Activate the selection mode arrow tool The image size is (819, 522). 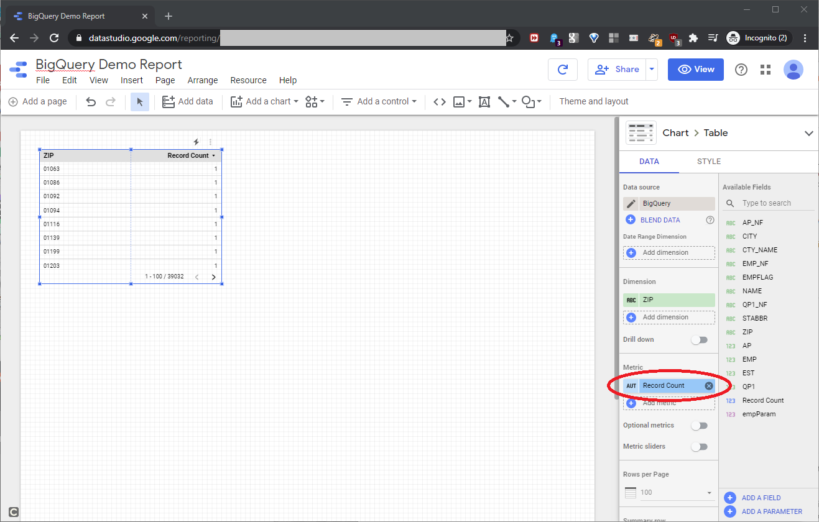[139, 102]
